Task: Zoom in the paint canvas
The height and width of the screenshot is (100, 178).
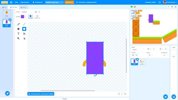Action: tap(125, 94)
